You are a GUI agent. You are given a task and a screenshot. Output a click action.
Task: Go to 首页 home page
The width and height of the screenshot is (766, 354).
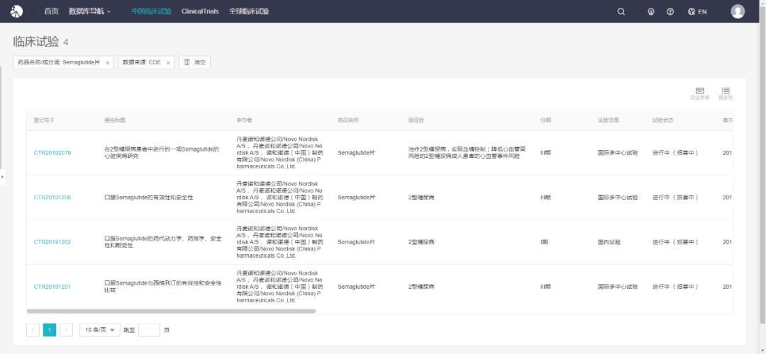51,11
